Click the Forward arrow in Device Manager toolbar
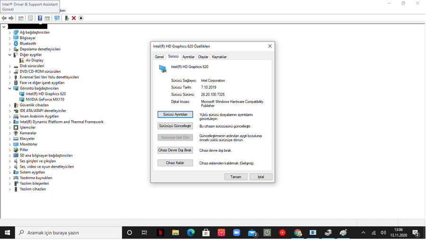 tap(11, 18)
